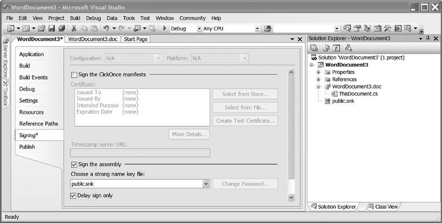This screenshot has width=442, height=223.
Task: Click the More Details button
Action: (189, 134)
